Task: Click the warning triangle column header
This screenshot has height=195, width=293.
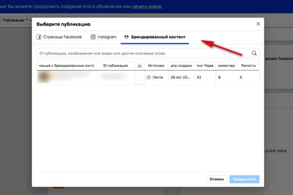Action: [139, 66]
